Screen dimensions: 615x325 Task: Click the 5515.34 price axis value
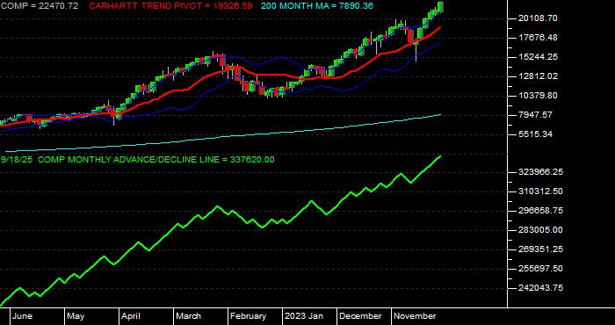click(536, 134)
